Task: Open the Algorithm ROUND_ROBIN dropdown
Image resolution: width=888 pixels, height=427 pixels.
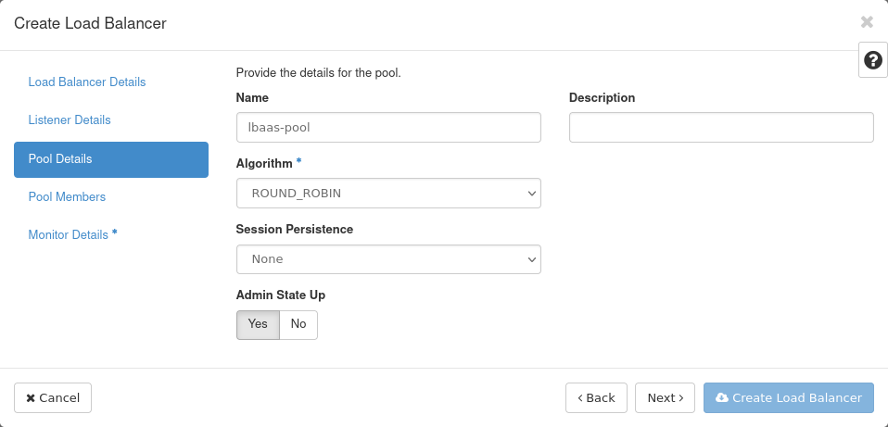Action: coord(388,193)
